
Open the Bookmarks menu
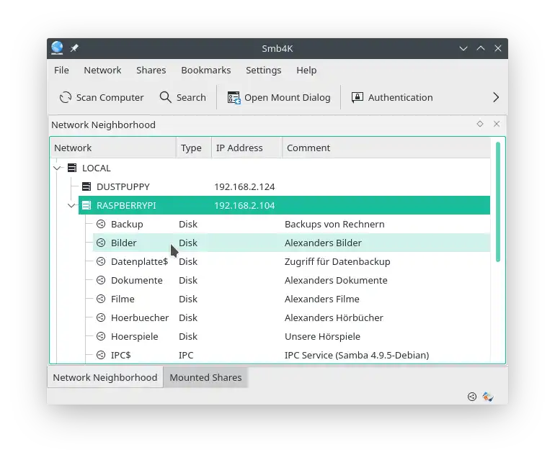(x=205, y=70)
